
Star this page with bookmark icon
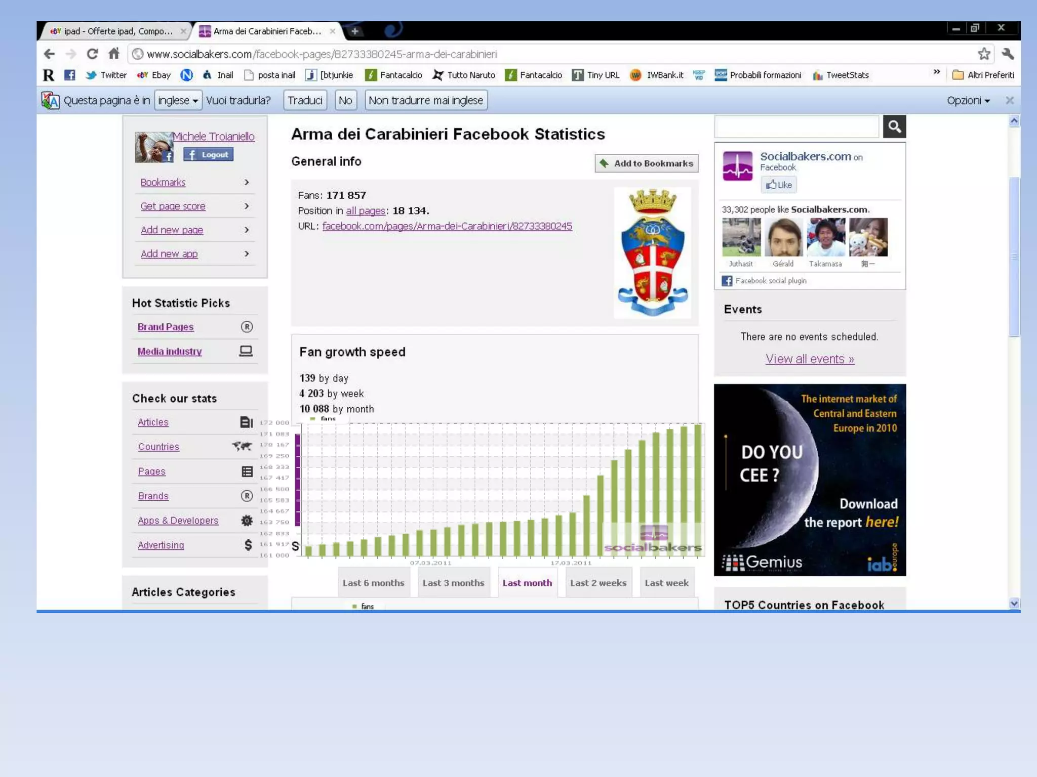[x=984, y=54]
